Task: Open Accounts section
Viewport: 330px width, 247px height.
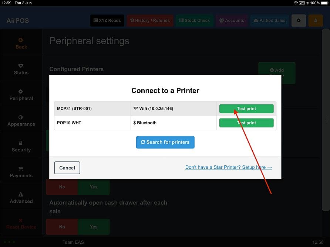Action: [x=232, y=20]
